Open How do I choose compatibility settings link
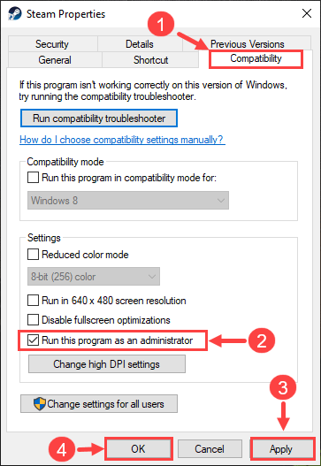The image size is (321, 466). click(122, 140)
